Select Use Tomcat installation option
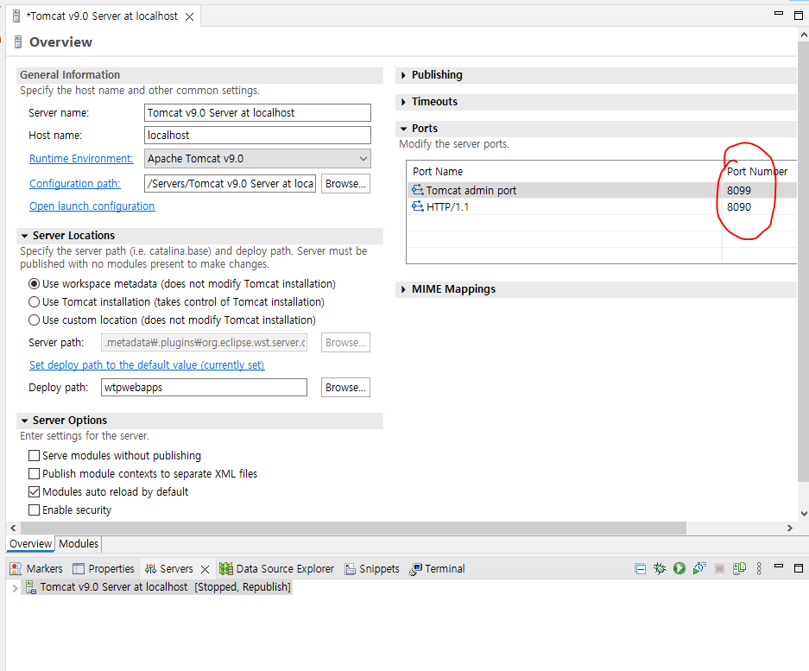The width and height of the screenshot is (809, 671). 34,302
